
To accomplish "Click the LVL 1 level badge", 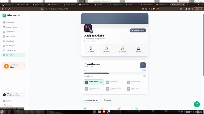I will pos(143,65).
